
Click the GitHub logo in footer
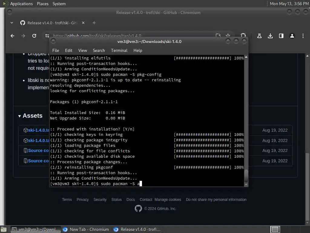138,209
